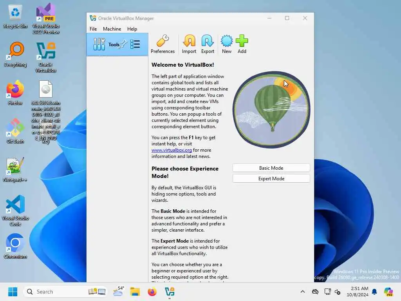Screen dimensions: 401x301
Task: Select the Tools item in the left pane
Action: click(x=117, y=45)
